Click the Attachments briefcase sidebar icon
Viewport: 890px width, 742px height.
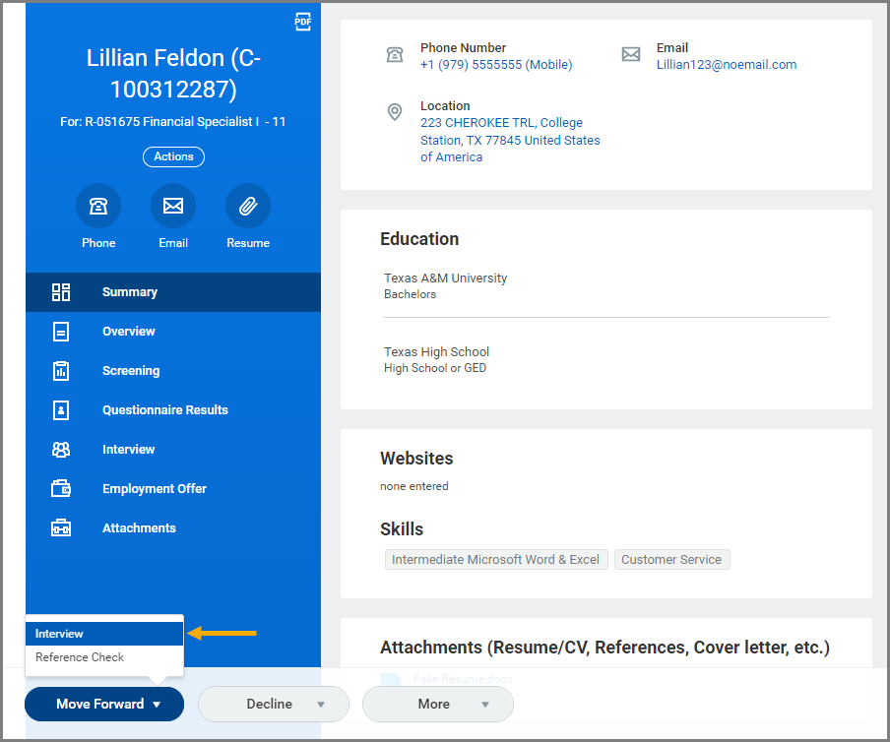point(61,528)
